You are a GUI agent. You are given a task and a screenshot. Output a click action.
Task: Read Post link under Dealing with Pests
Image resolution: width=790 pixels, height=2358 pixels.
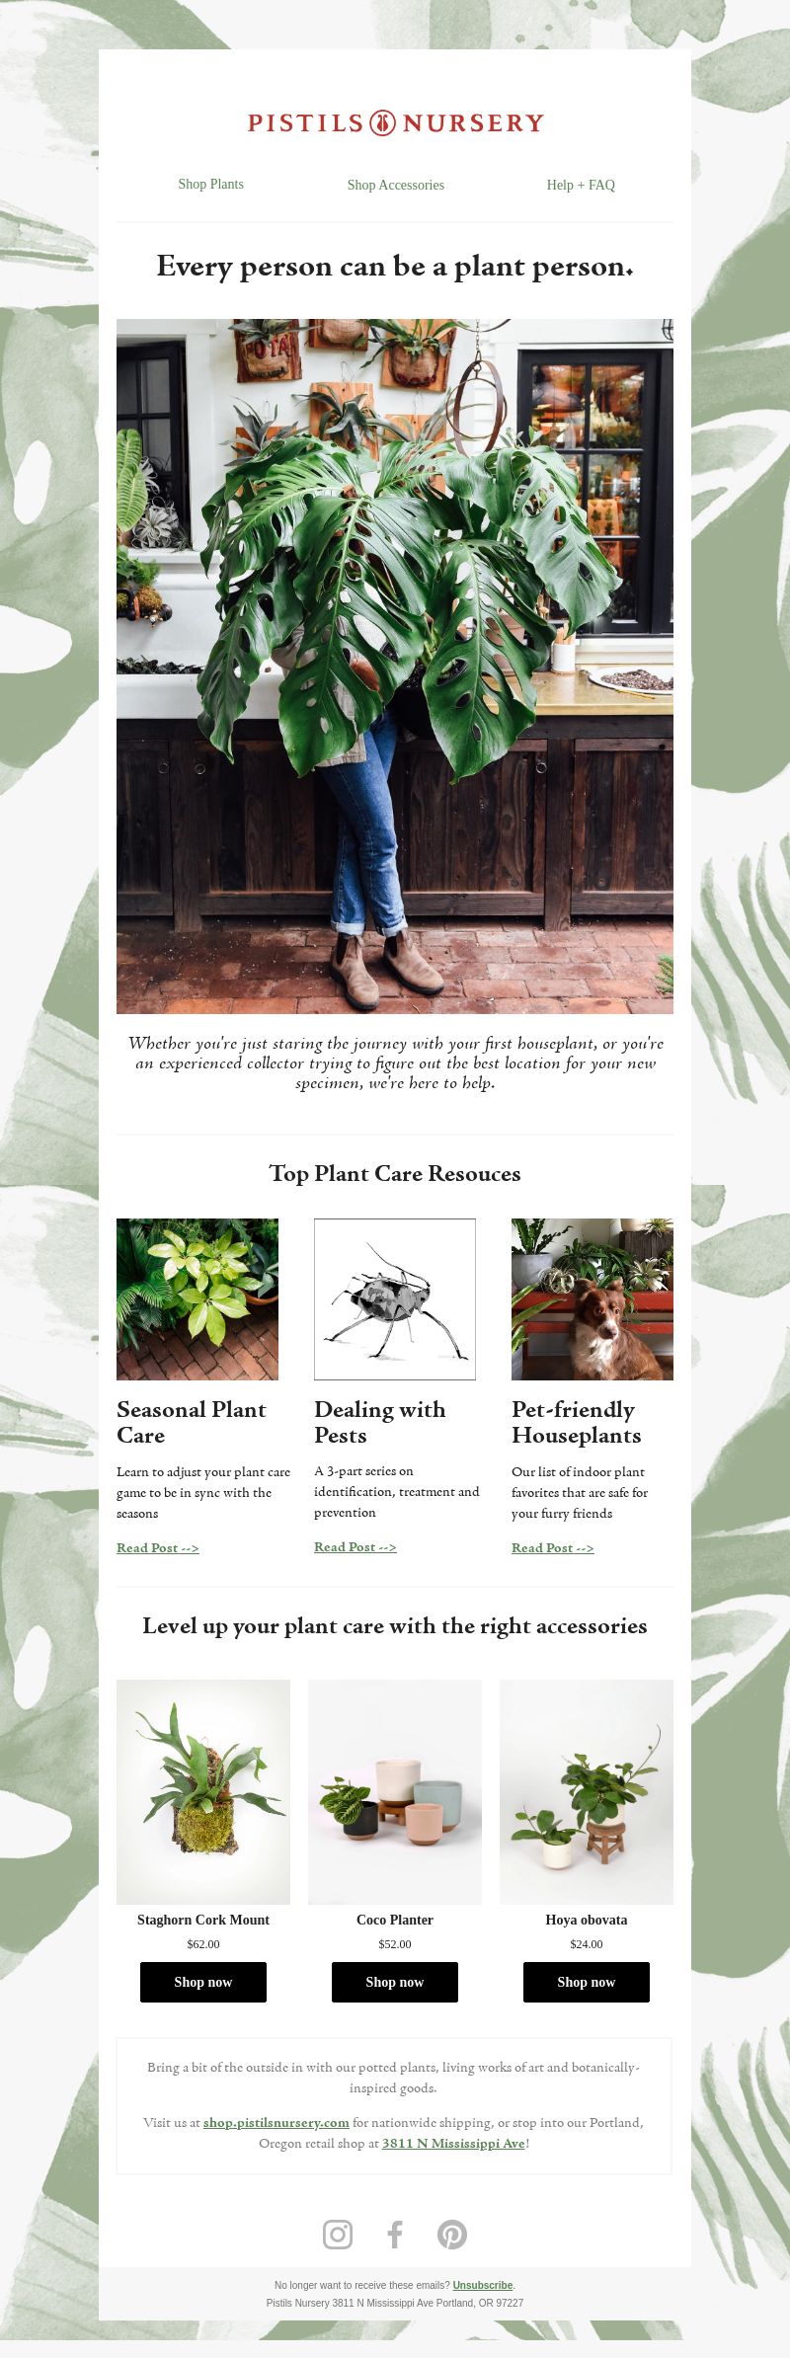[355, 1546]
